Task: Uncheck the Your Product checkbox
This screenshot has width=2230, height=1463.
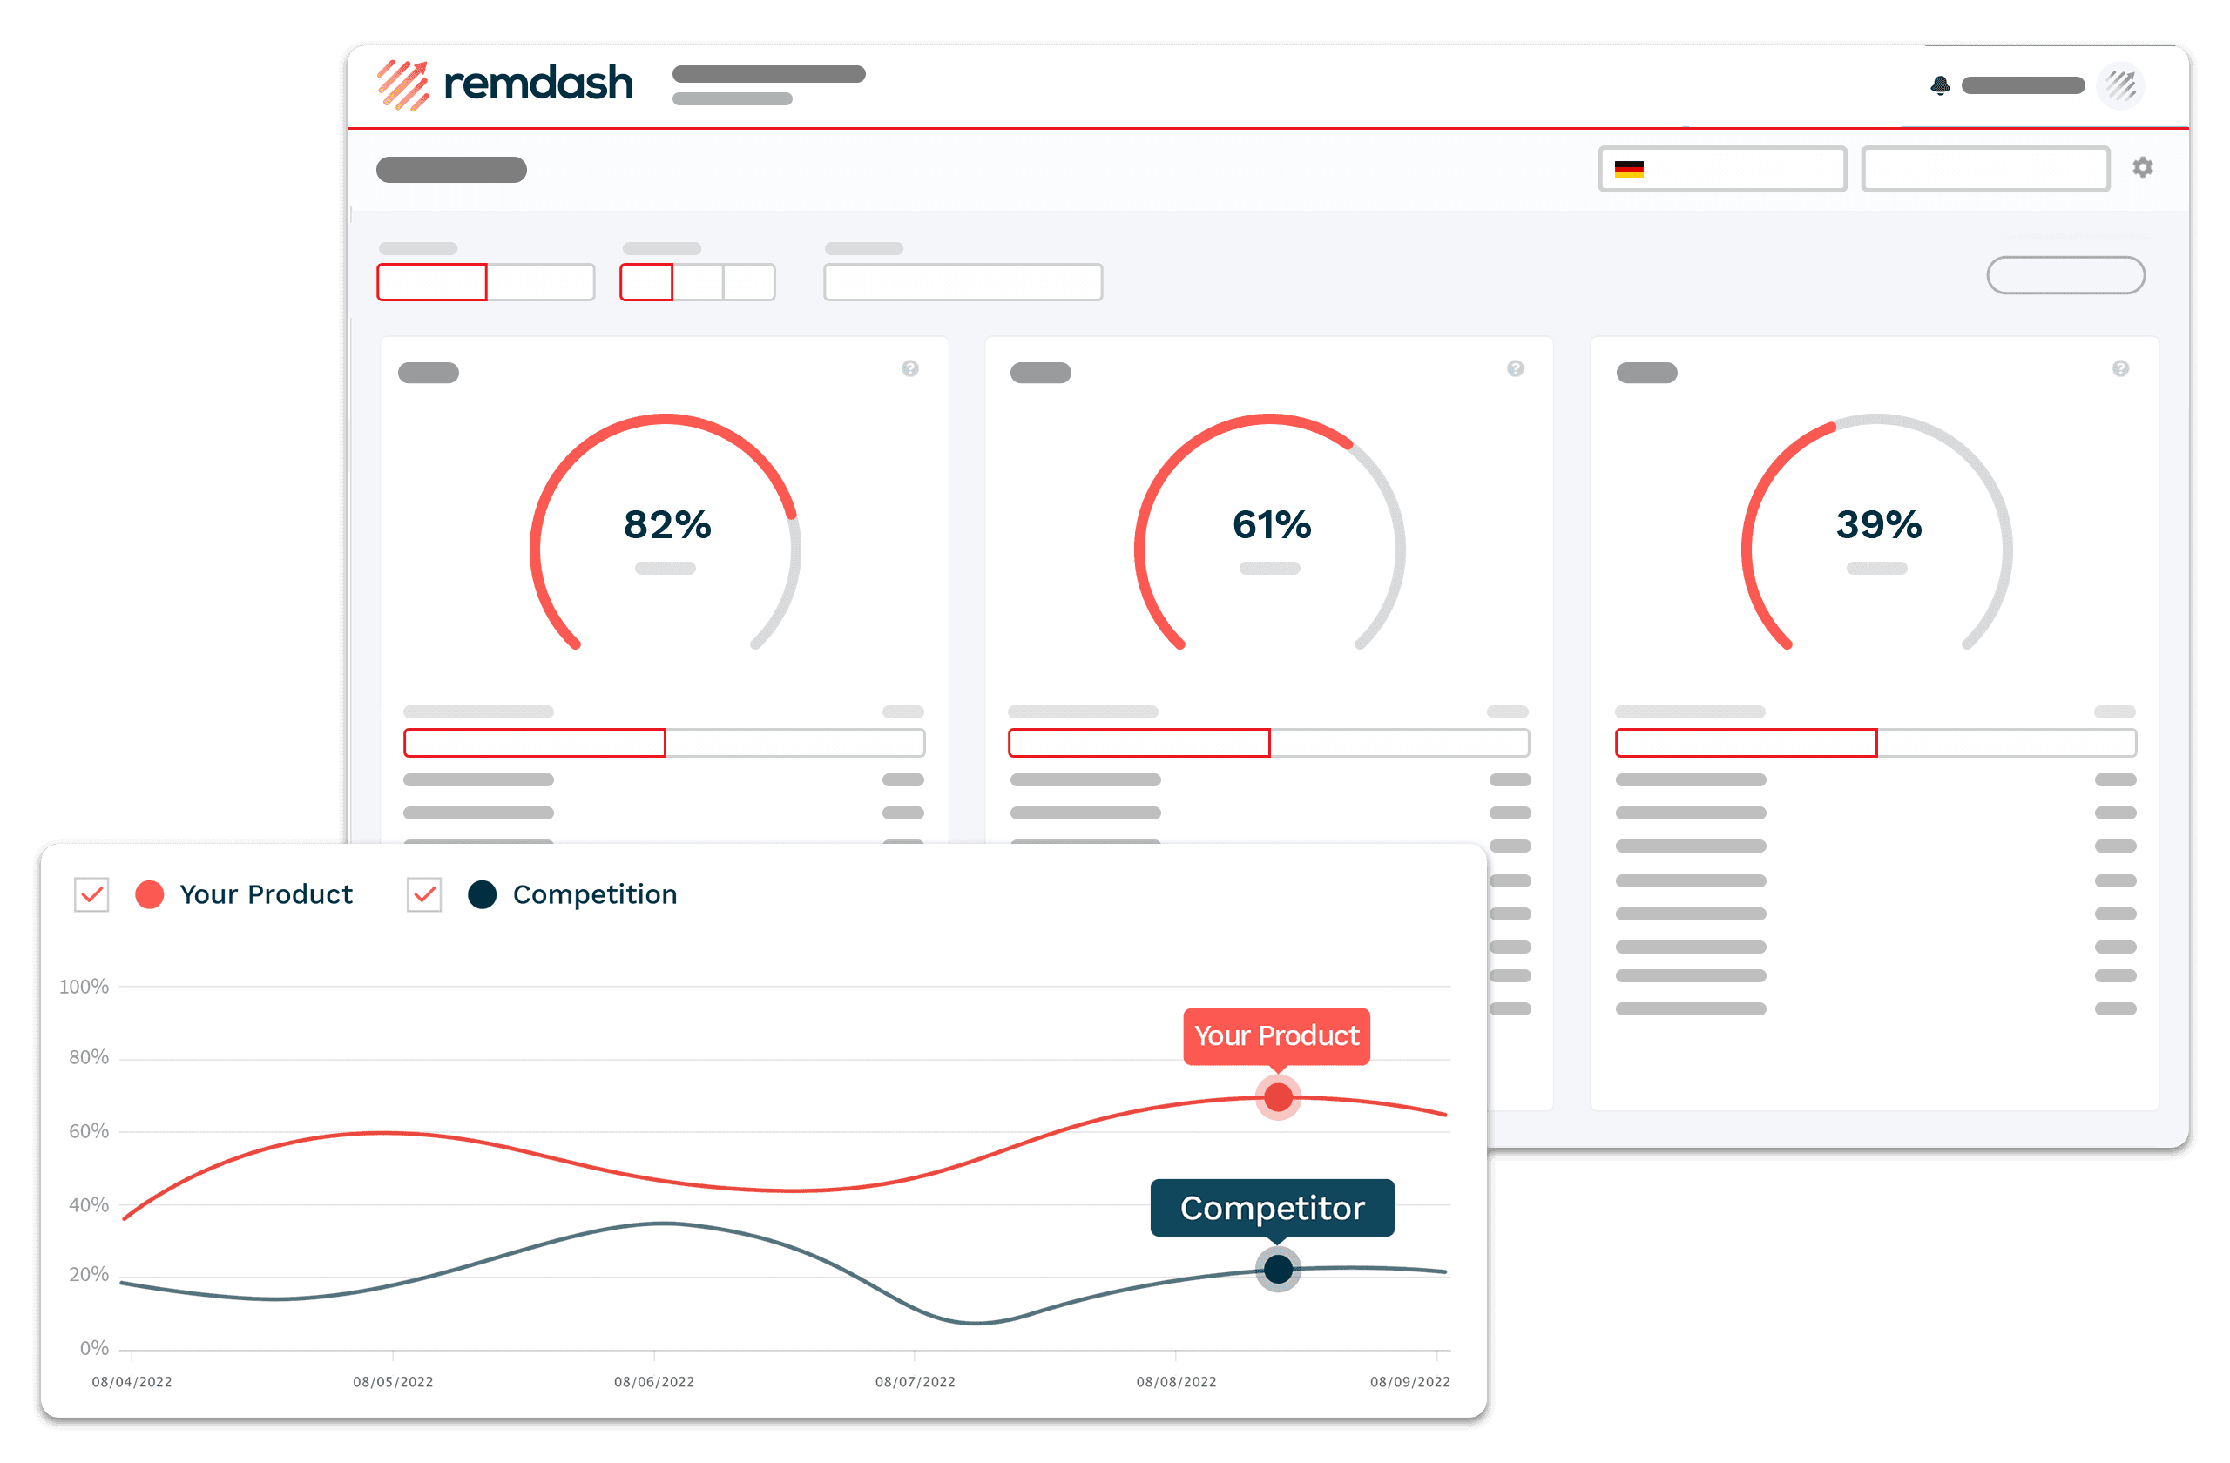Action: 91,894
